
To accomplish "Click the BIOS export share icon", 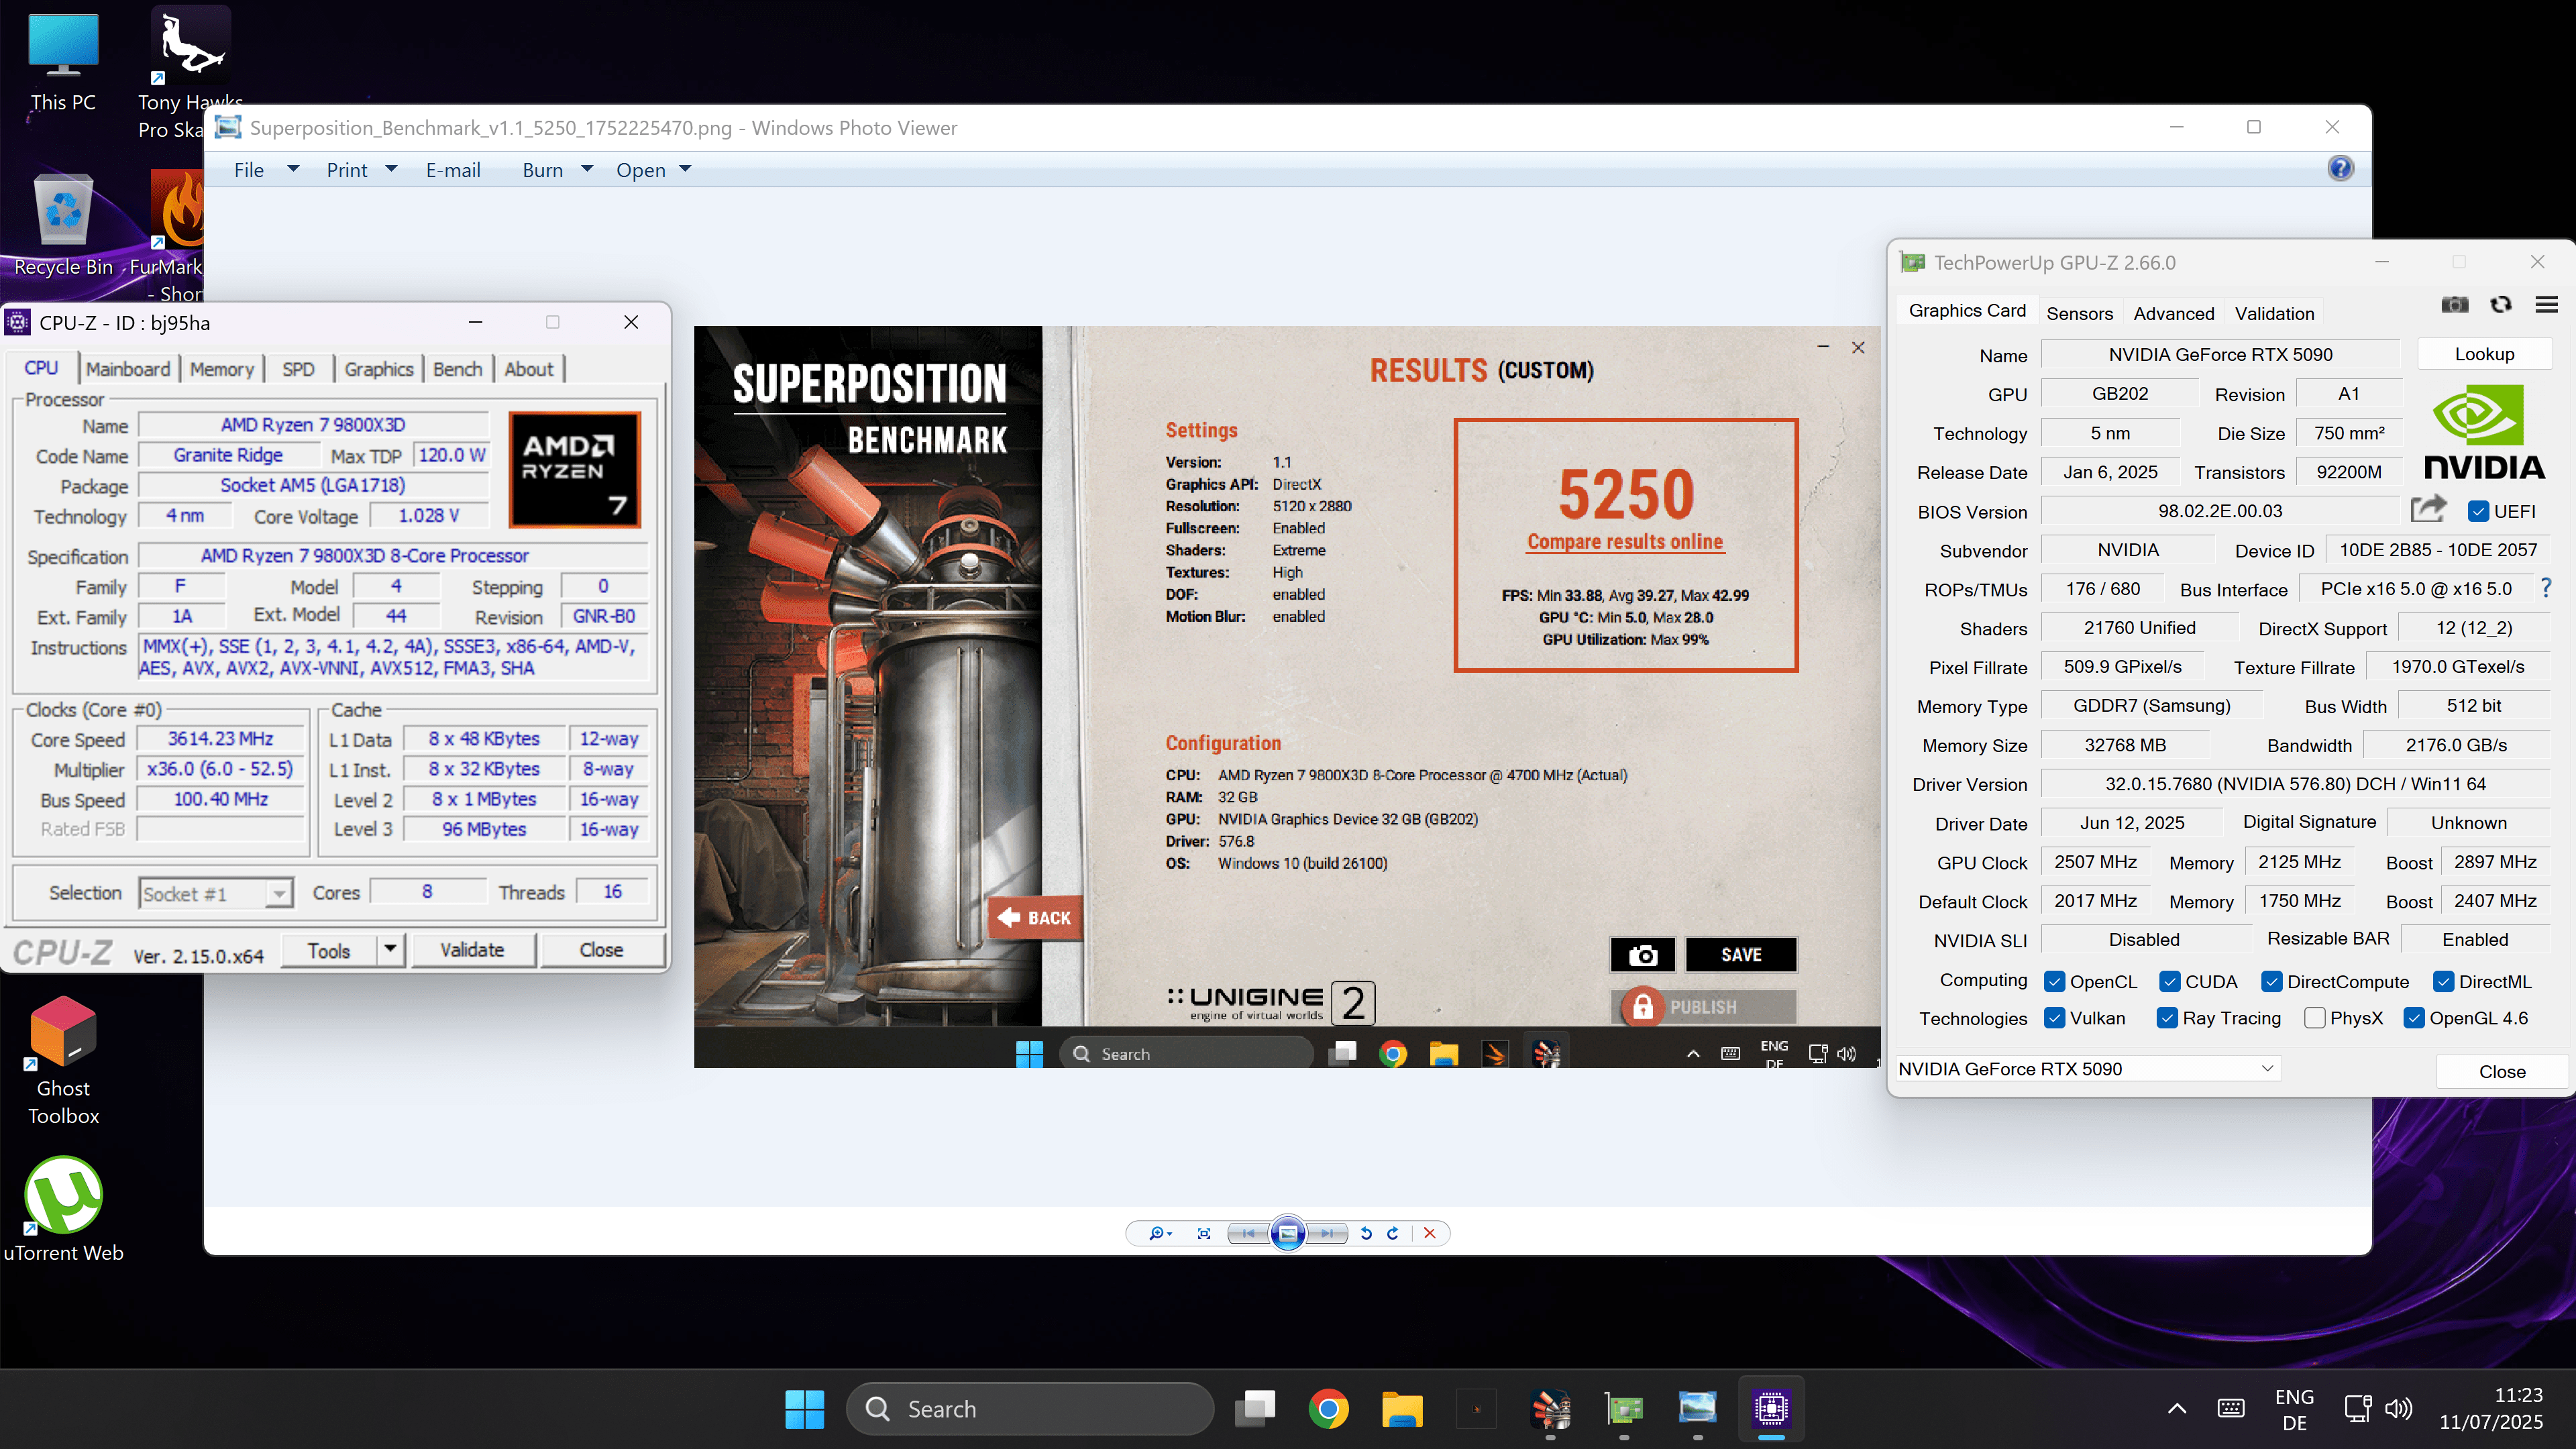I will pyautogui.click(x=2428, y=510).
